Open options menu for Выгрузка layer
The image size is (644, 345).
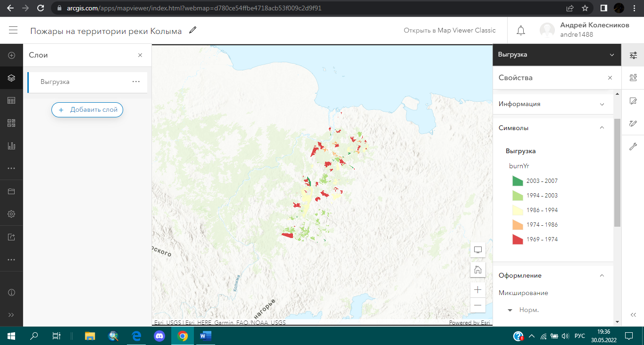pyautogui.click(x=136, y=82)
